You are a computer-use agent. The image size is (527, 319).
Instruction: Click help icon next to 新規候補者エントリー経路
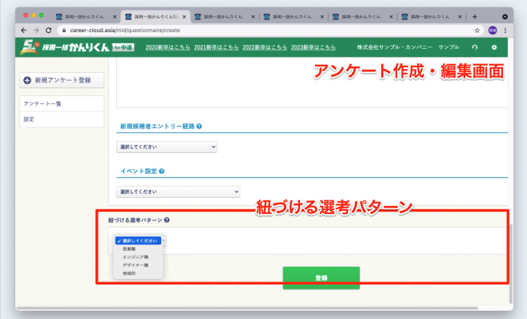point(199,127)
